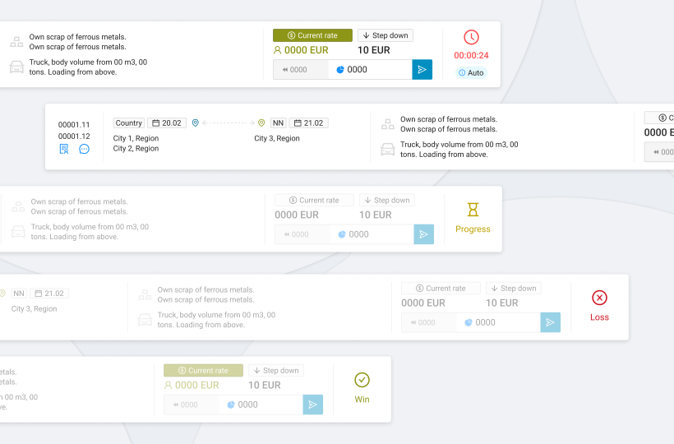
Task: Click the 00001.11 order number
Action: [74, 125]
